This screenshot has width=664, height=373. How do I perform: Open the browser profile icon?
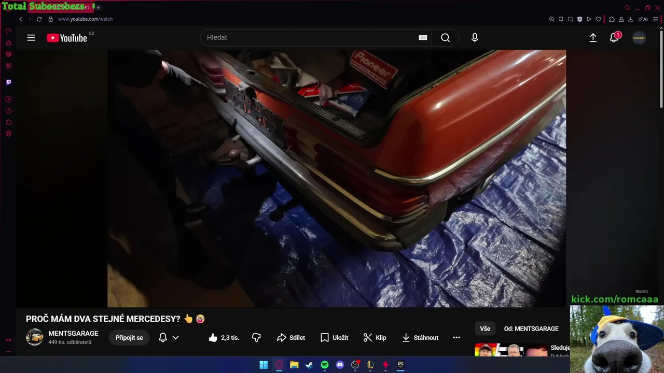pyautogui.click(x=621, y=19)
